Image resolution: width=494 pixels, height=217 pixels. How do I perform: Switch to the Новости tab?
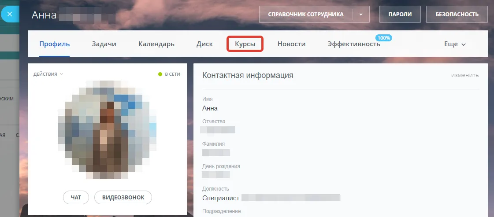pyautogui.click(x=291, y=44)
